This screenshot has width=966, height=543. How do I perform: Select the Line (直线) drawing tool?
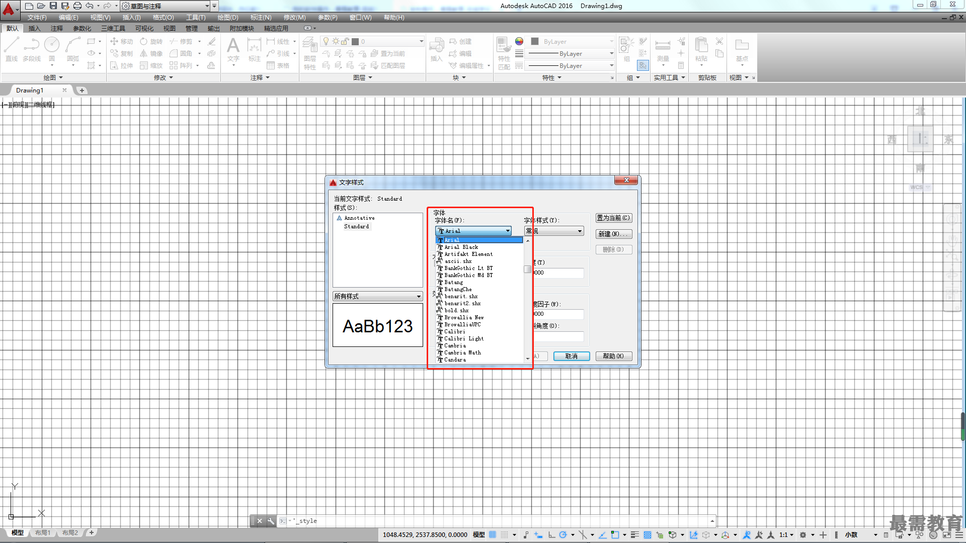[x=12, y=49]
